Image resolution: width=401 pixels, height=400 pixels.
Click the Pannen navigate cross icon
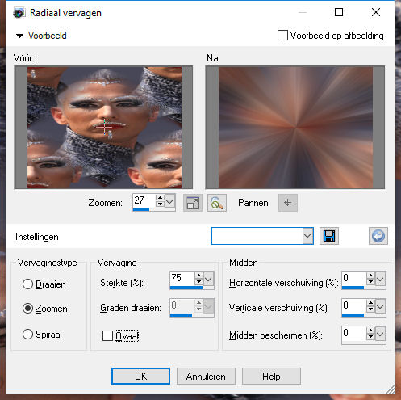coord(288,203)
